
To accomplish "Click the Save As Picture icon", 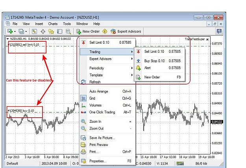I will click(x=83, y=138).
